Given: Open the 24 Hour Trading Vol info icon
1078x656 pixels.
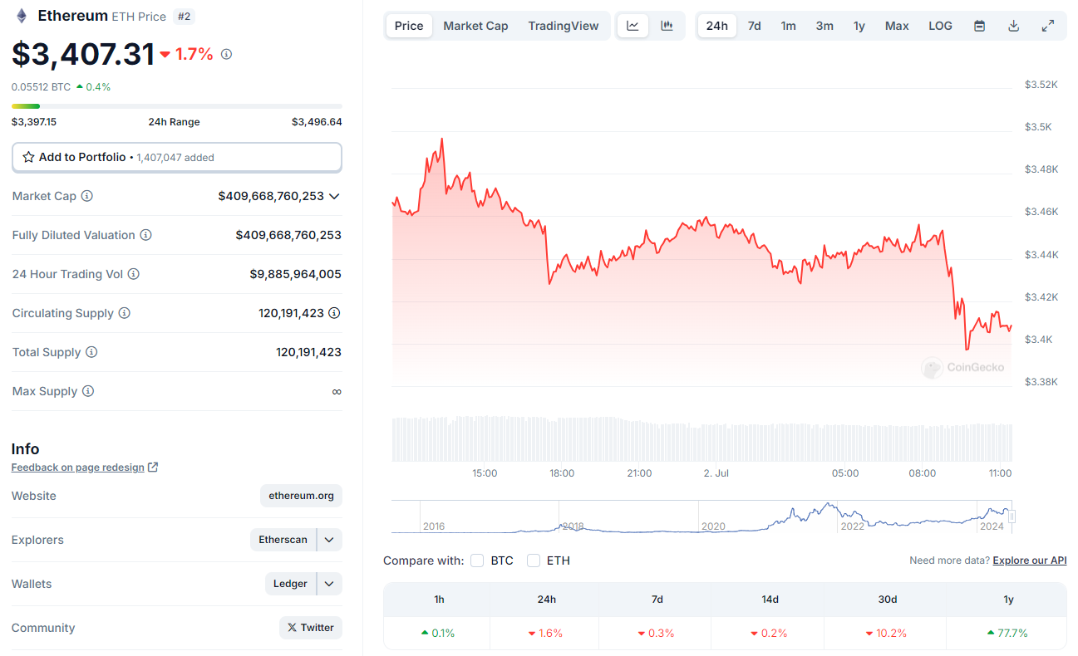Looking at the screenshot, I should [x=134, y=274].
